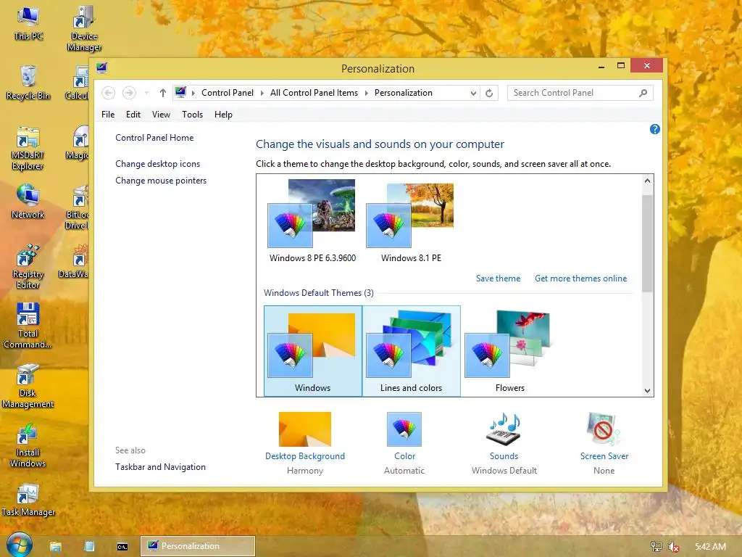Open the Recycle Bin icon
Image resolution: width=742 pixels, height=557 pixels.
(x=28, y=83)
